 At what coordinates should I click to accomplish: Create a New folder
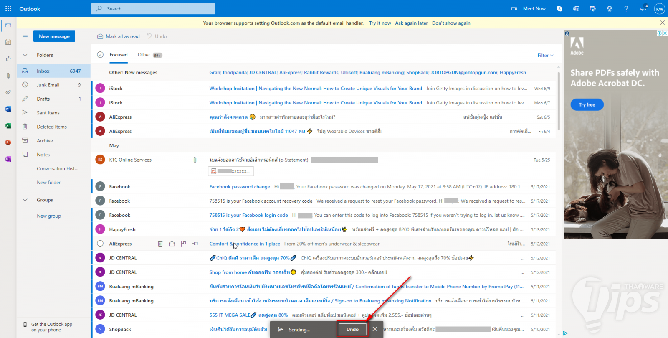pos(49,183)
